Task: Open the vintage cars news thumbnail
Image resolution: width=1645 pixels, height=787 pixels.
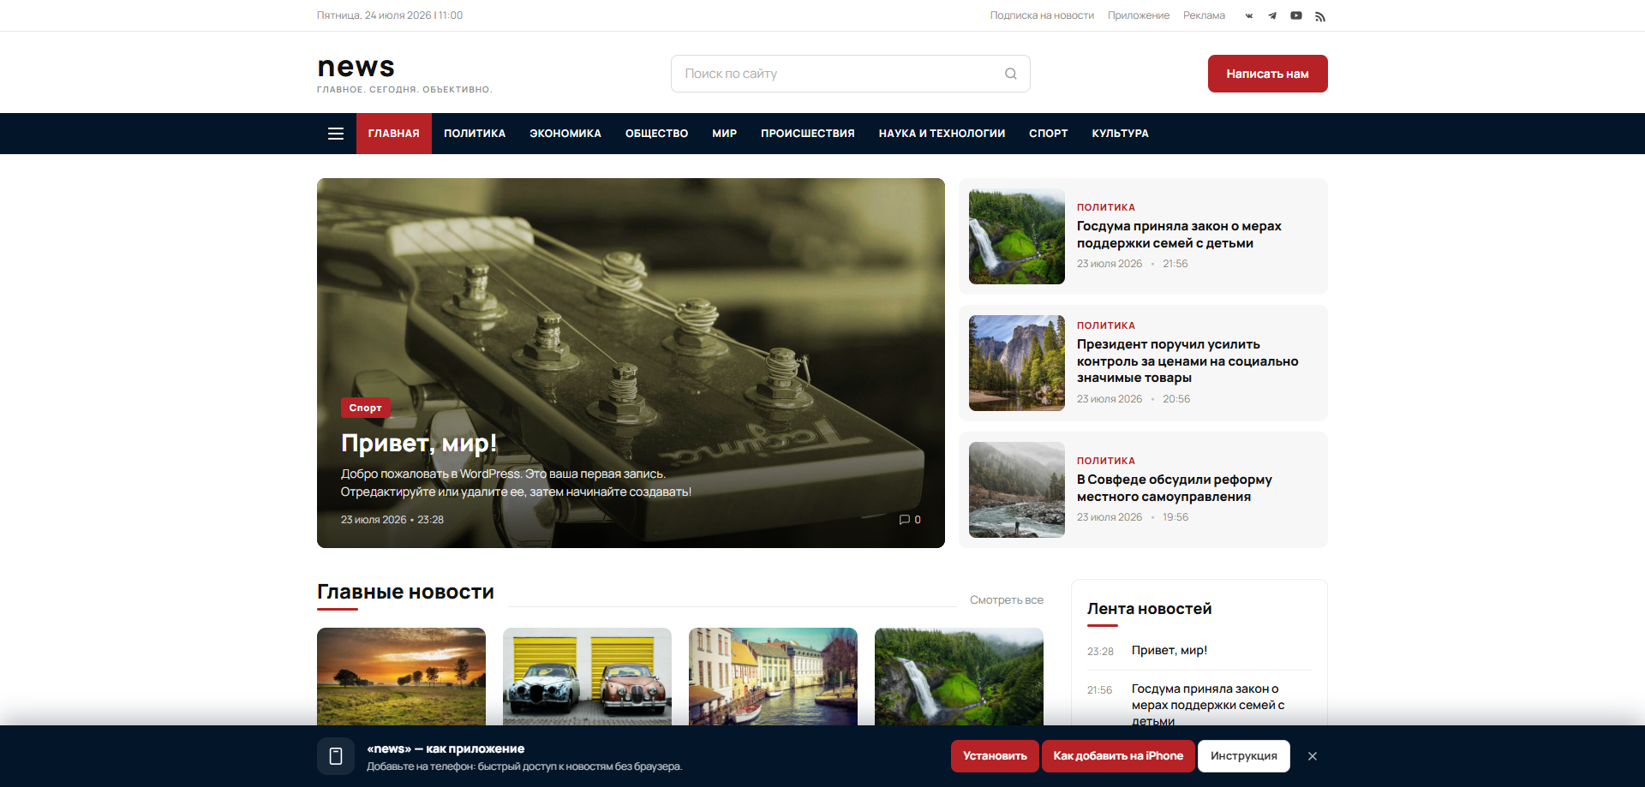Action: click(x=587, y=677)
